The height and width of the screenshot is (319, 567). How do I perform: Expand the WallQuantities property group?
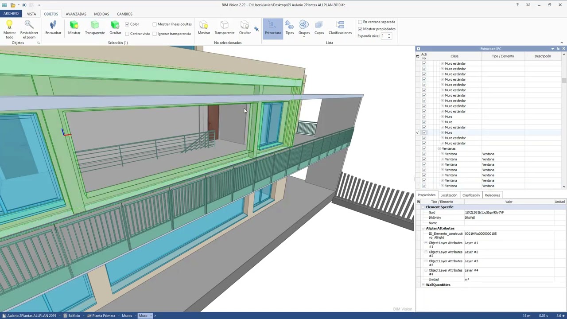(423, 285)
